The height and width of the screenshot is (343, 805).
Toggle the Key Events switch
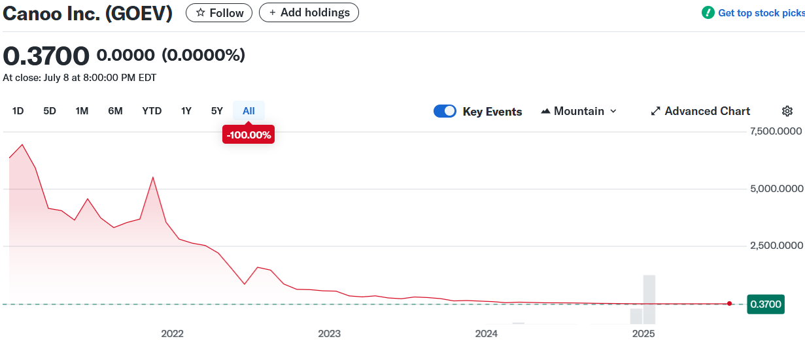[x=445, y=111]
